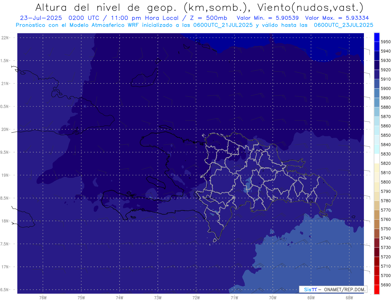Click the 18N latitude axis label
The image size is (392, 302).
click(x=5, y=221)
